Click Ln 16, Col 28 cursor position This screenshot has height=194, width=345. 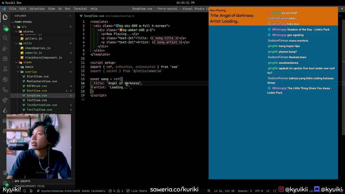pos(224,191)
